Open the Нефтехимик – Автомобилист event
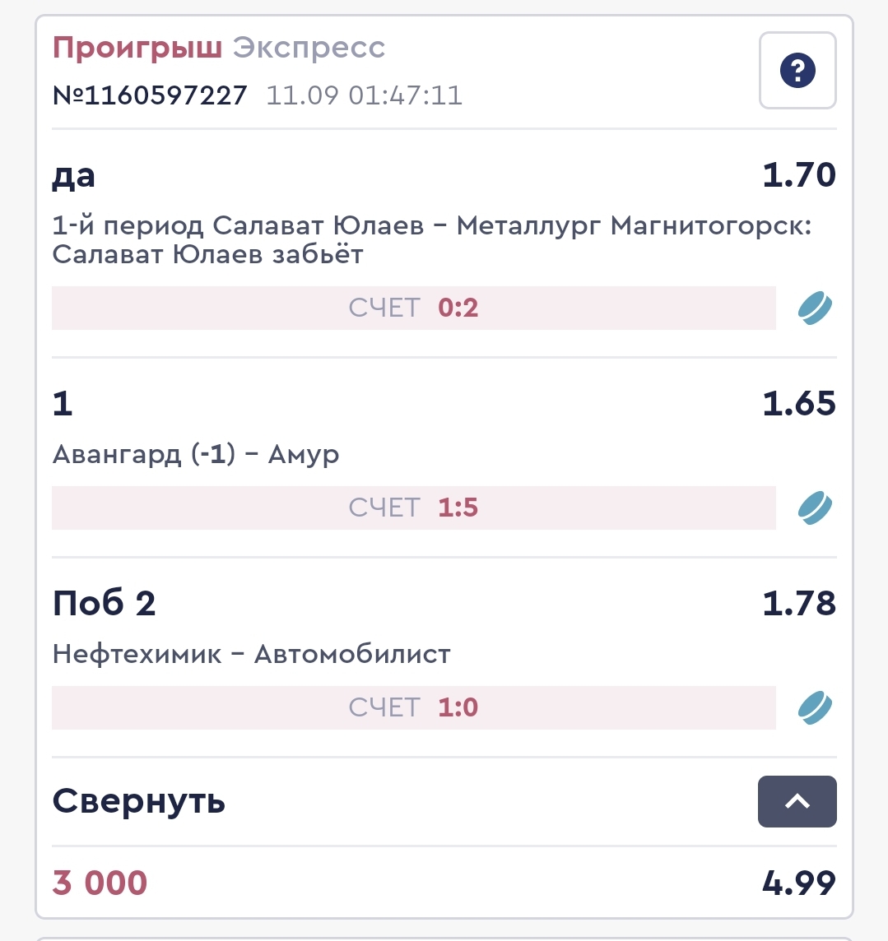The image size is (888, 941). coord(251,654)
